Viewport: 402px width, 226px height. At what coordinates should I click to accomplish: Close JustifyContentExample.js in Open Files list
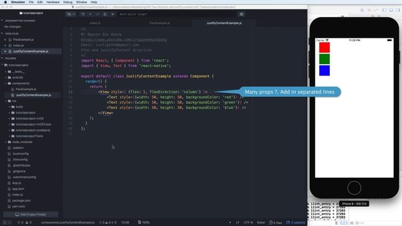click(5, 51)
